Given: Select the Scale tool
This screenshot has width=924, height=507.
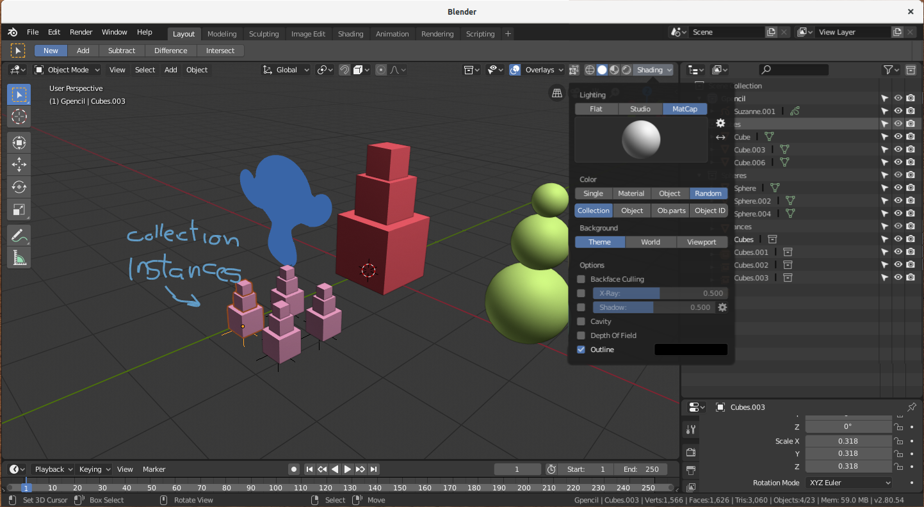Looking at the screenshot, I should [19, 209].
